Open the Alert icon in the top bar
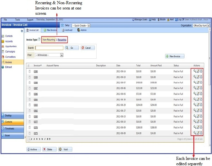 [168, 20]
